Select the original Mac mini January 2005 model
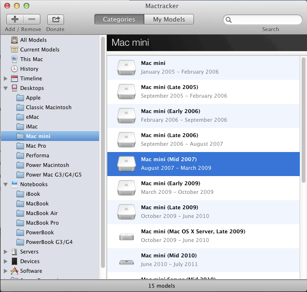 point(204,68)
